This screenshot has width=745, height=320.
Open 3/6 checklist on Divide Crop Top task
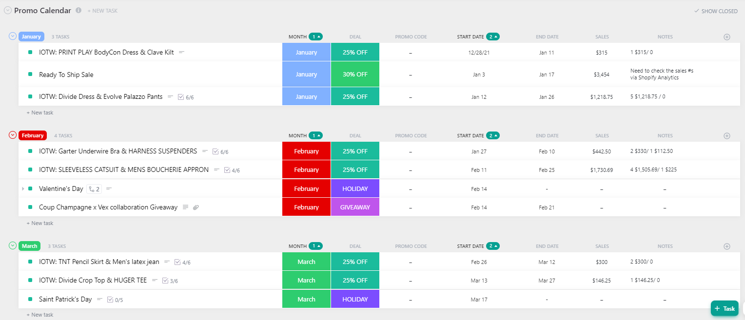(170, 281)
